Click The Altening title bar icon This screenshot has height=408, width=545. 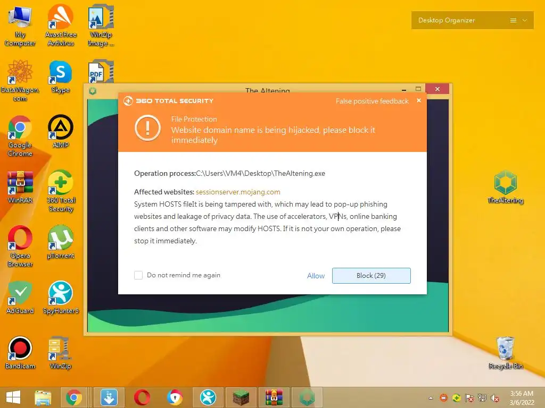93,91
